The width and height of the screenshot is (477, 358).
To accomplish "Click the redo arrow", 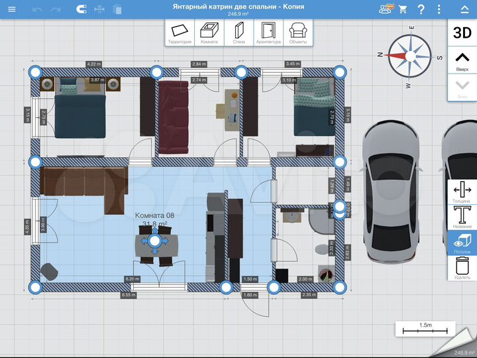I will click(x=56, y=10).
